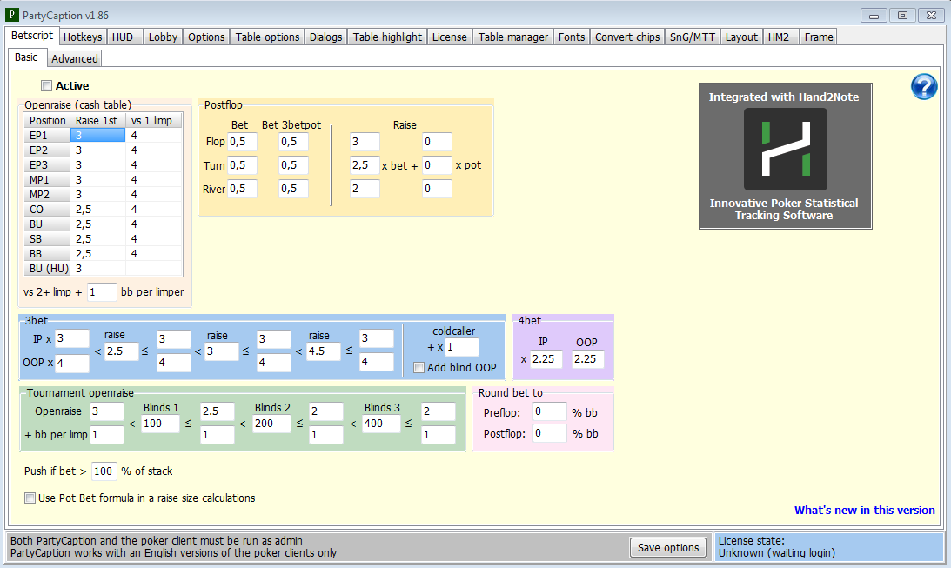Edit coldcaller multiplier field

[462, 347]
